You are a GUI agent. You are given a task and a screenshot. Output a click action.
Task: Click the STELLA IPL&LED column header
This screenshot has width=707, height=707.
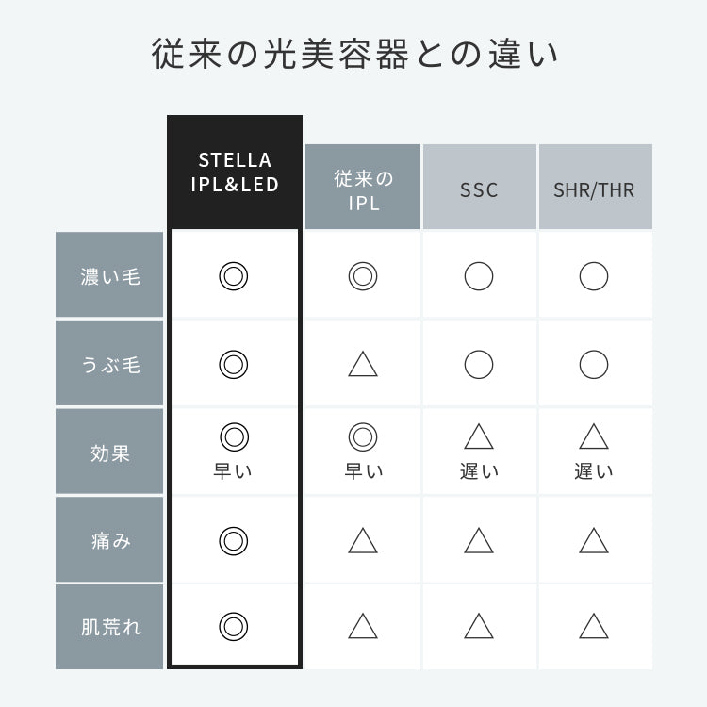click(235, 172)
